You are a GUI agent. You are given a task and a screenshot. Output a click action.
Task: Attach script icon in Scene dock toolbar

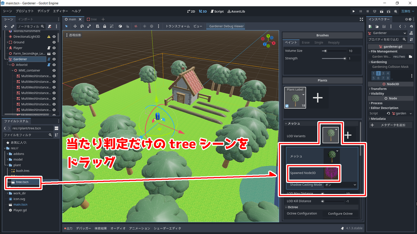pos(50,26)
